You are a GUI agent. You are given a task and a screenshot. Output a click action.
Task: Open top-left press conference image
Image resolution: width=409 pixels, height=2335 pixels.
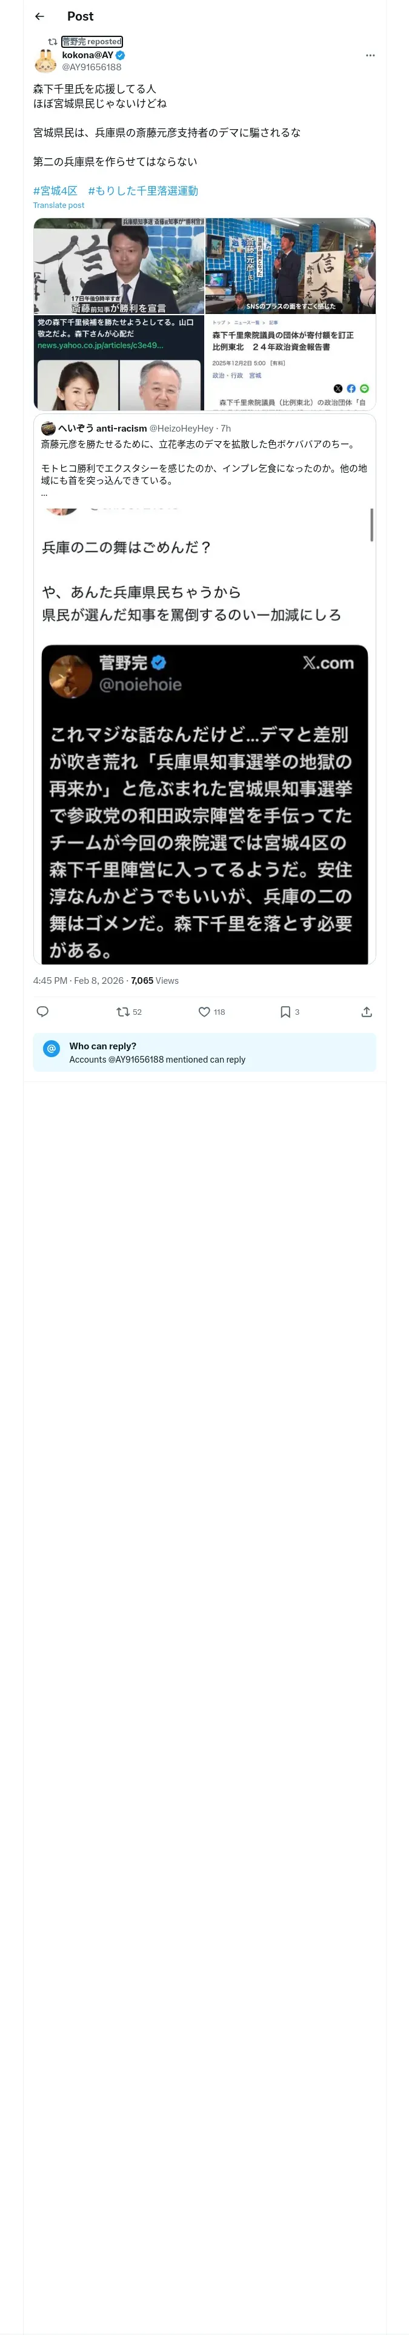click(x=119, y=267)
